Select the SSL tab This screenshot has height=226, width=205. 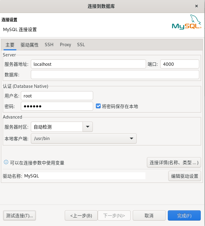pyautogui.click(x=81, y=45)
